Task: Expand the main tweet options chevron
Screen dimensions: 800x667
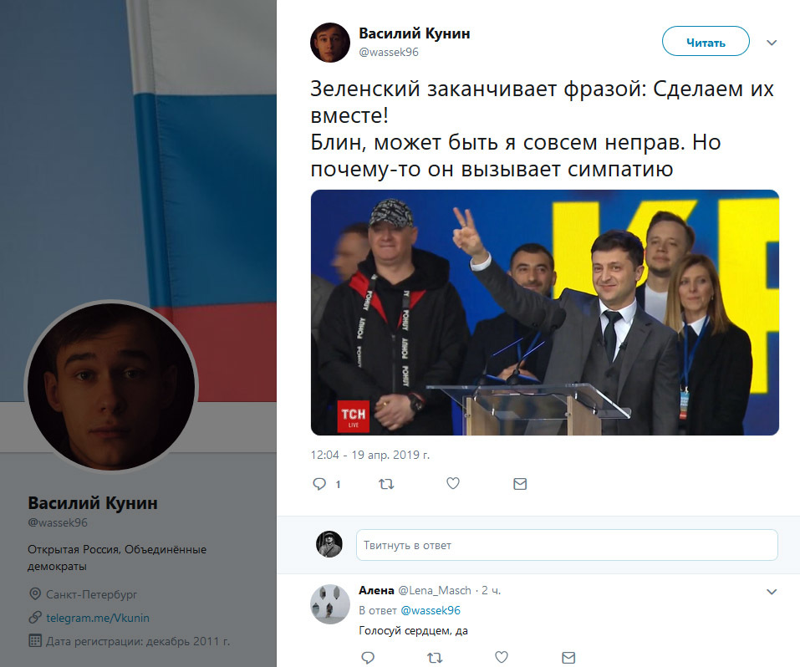Action: pyautogui.click(x=772, y=43)
